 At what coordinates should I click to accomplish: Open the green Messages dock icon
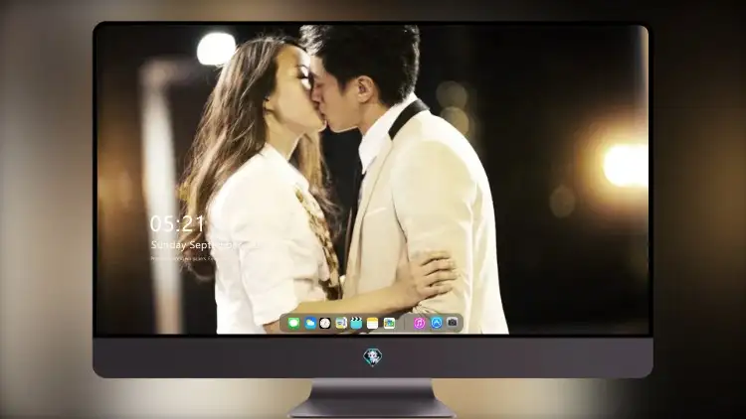[293, 323]
